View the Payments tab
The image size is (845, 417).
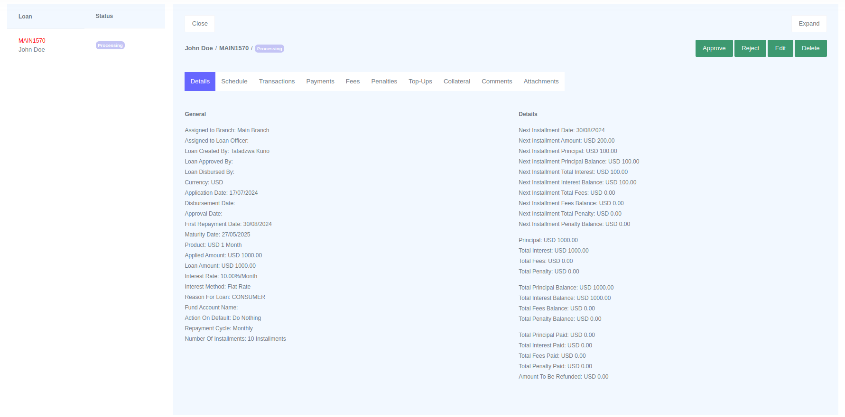(320, 82)
